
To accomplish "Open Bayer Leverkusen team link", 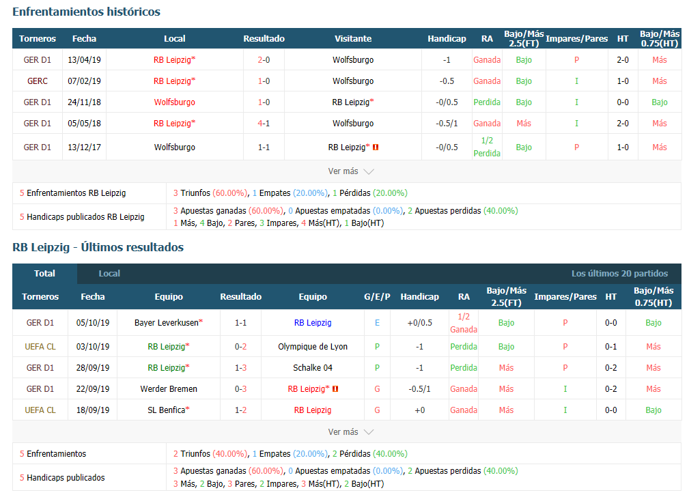I will 168,322.
